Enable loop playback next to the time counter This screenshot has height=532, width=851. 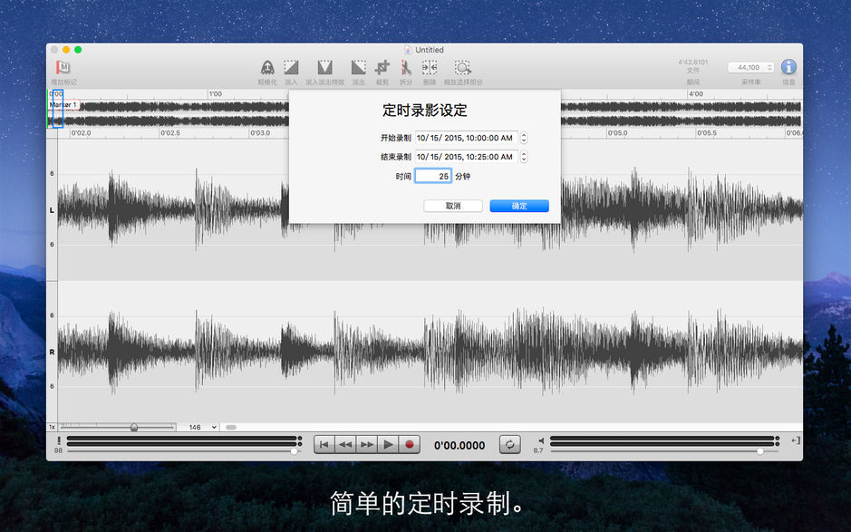coord(509,444)
